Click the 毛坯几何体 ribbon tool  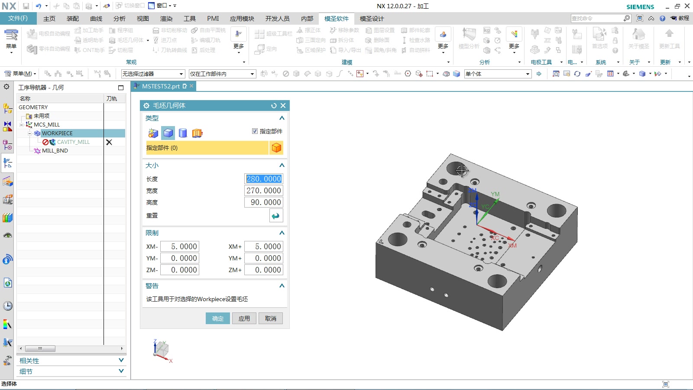(x=127, y=40)
